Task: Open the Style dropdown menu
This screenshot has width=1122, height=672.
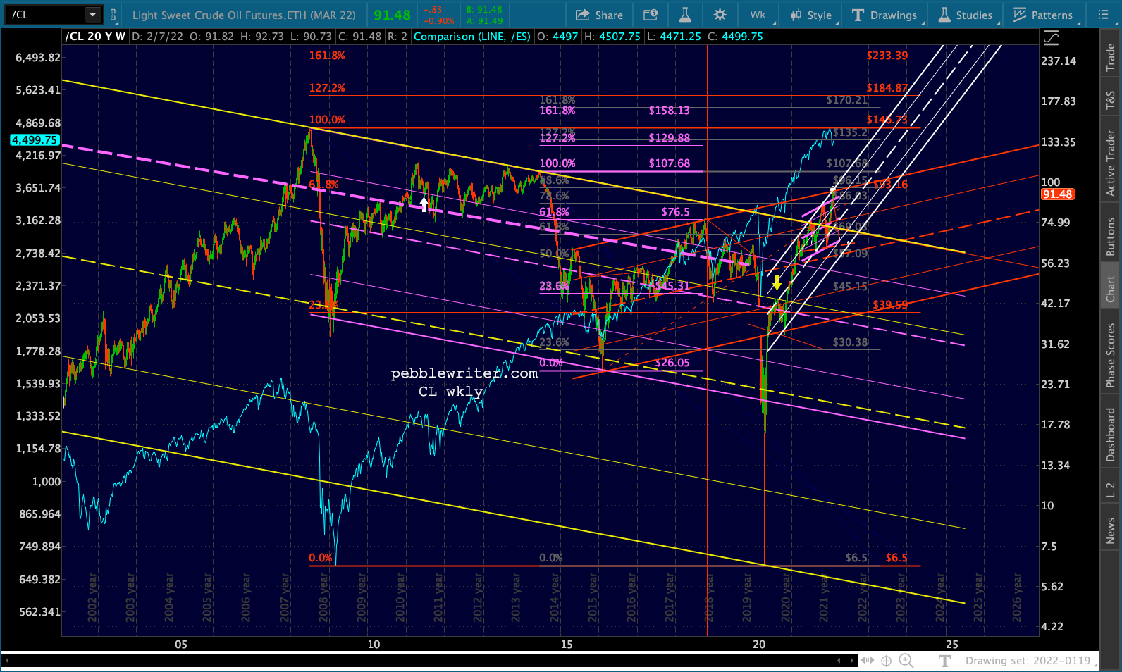Action: tap(811, 15)
